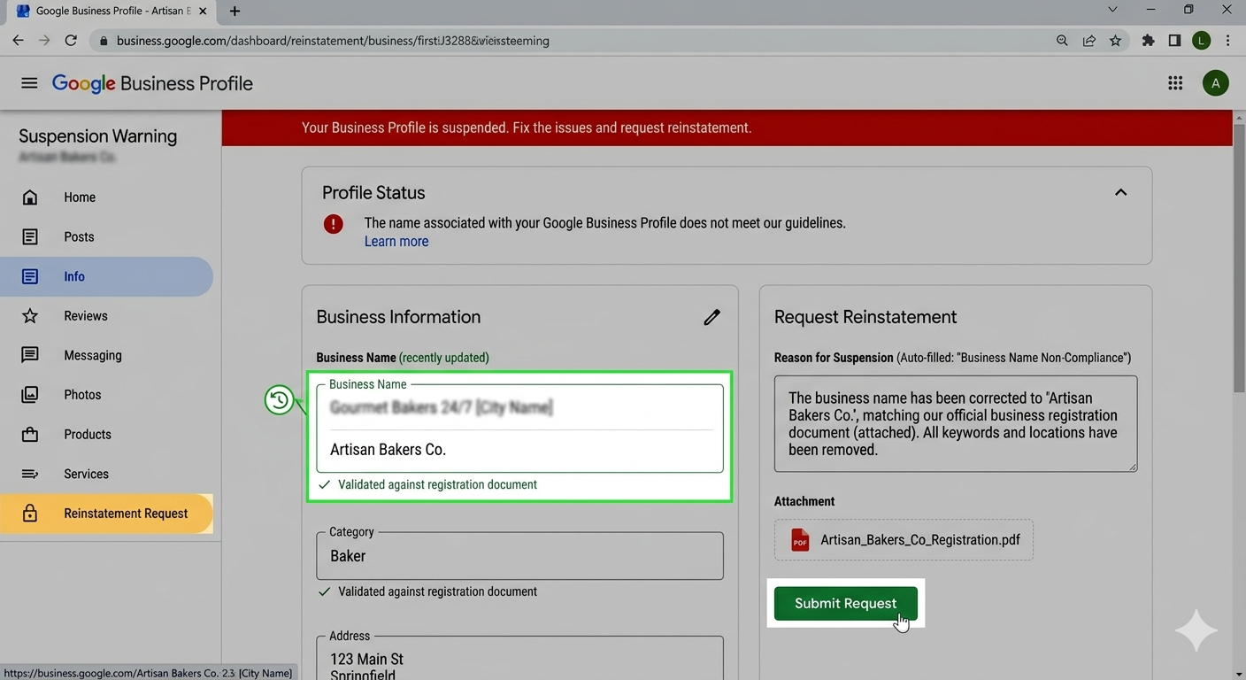The image size is (1246, 680).
Task: Open Chrome profile avatar "L"
Action: coord(1201,41)
